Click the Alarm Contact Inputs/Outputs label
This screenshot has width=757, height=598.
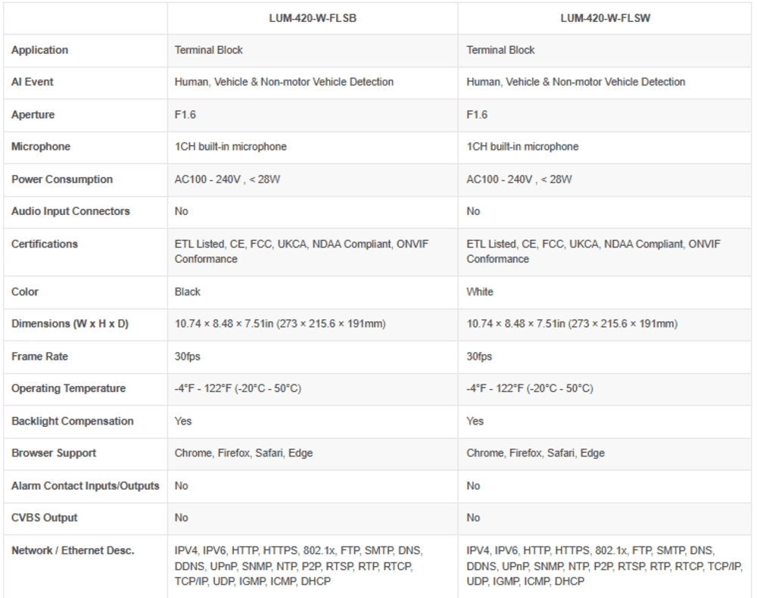(x=86, y=486)
